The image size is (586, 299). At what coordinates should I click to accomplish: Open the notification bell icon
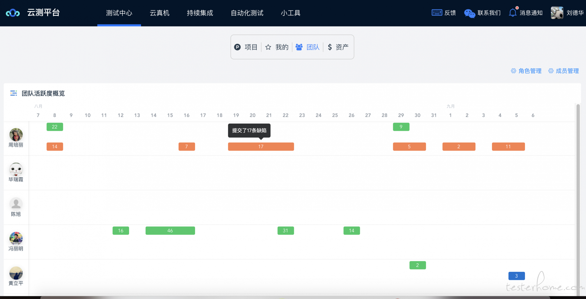pyautogui.click(x=513, y=13)
